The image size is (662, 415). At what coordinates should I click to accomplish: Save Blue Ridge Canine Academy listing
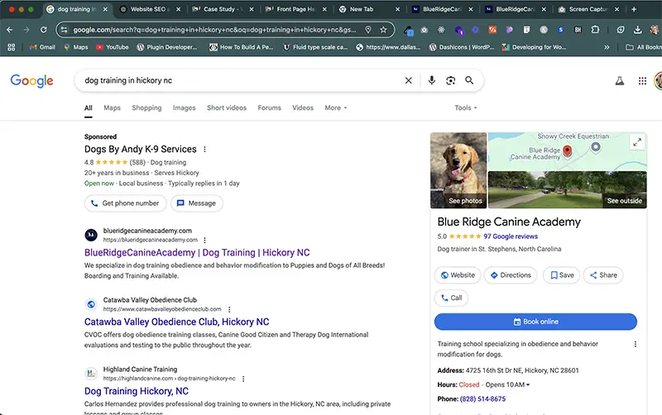[x=560, y=275]
